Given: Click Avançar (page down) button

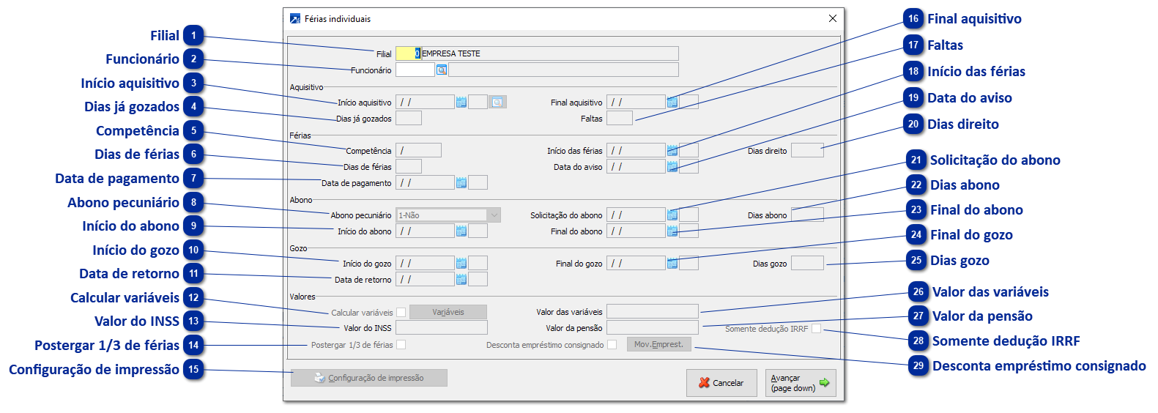Looking at the screenshot, I should [x=801, y=383].
